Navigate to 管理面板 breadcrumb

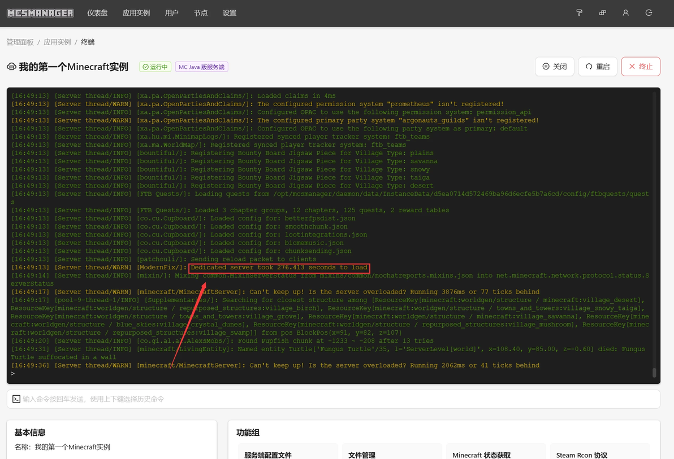pyautogui.click(x=20, y=42)
